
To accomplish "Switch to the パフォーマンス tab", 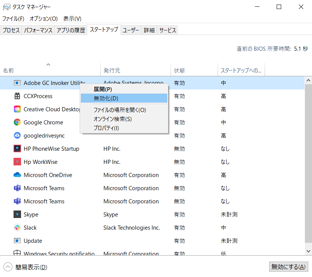I will click(38, 30).
